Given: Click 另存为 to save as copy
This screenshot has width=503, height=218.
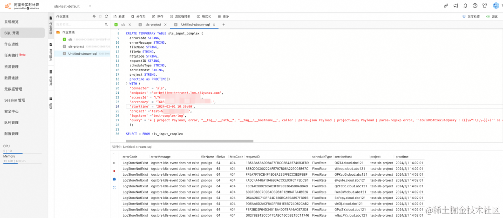Looking at the screenshot, I should coord(138,16).
